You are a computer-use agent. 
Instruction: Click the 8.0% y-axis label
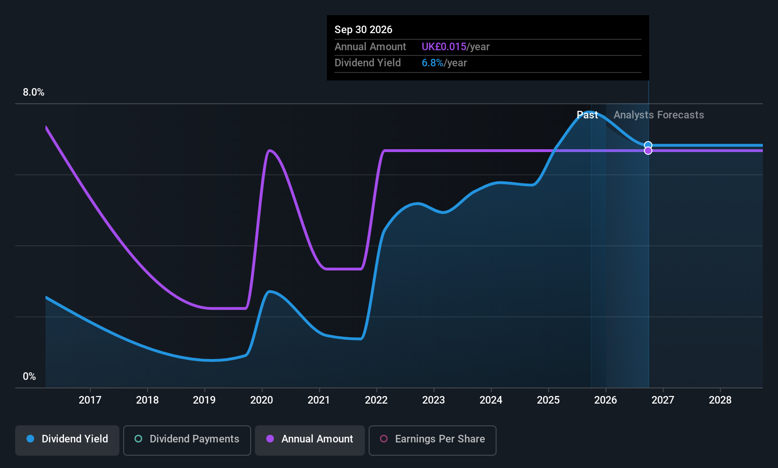pos(34,92)
